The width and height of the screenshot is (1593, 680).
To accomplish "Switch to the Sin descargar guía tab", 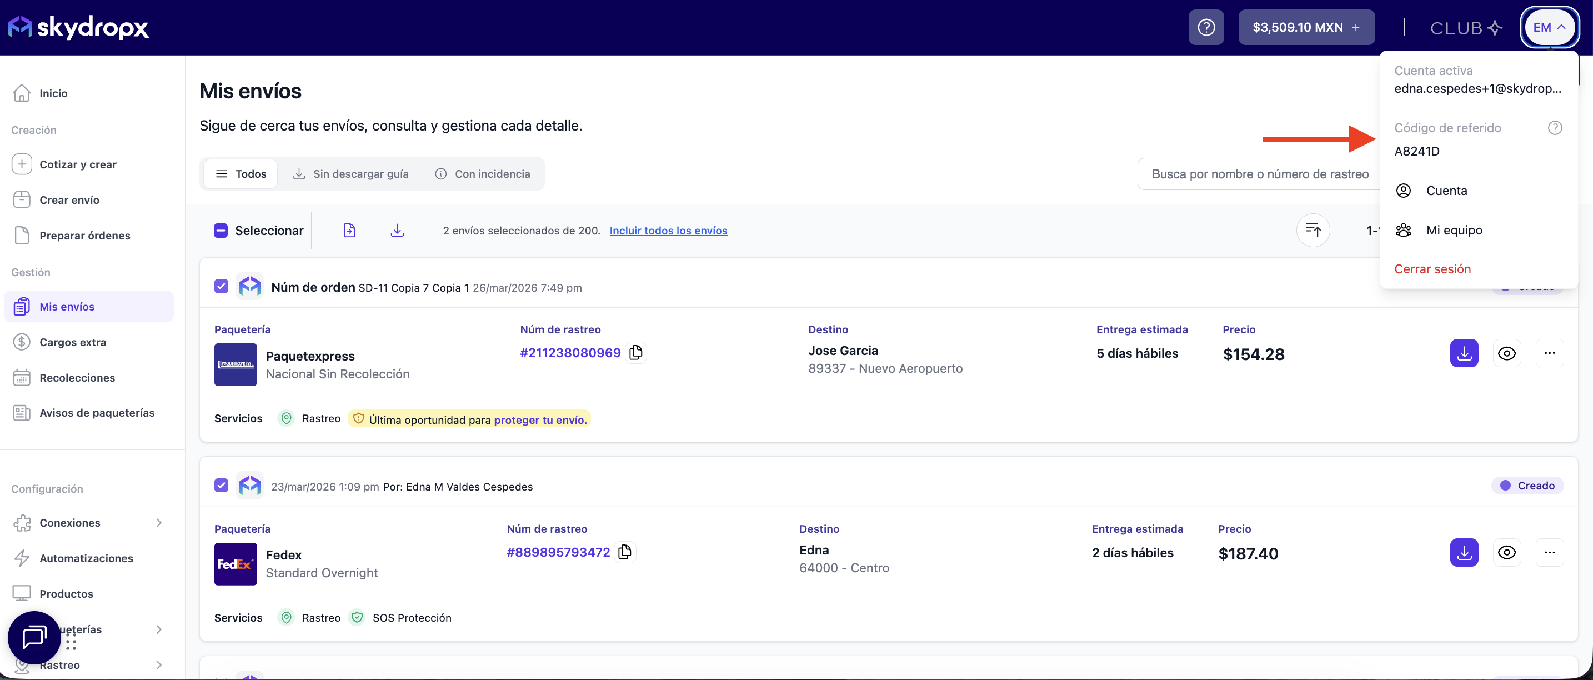I will tap(350, 174).
